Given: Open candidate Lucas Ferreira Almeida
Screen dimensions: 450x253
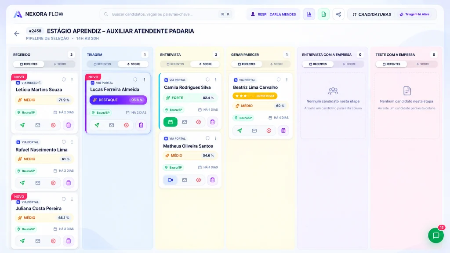Looking at the screenshot, I should (115, 90).
